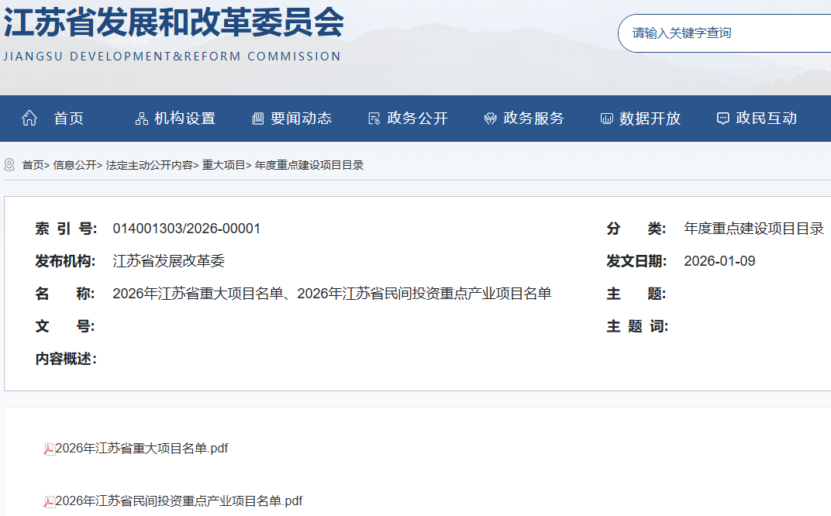Click the home icon beside 首页
This screenshot has width=831, height=516.
click(x=29, y=119)
